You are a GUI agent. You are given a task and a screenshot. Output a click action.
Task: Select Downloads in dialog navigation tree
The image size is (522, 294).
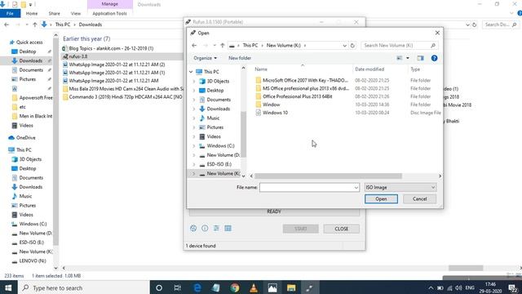pos(218,109)
